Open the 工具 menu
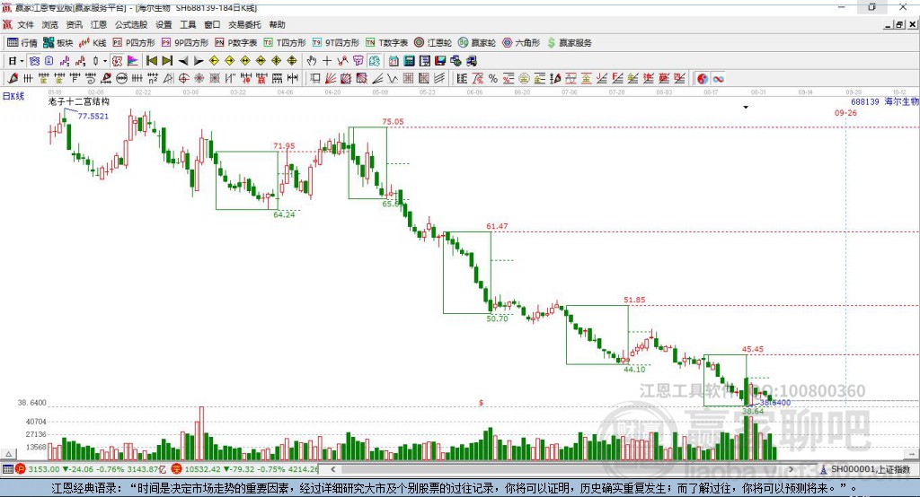This screenshot has width=920, height=497. pyautogui.click(x=188, y=24)
